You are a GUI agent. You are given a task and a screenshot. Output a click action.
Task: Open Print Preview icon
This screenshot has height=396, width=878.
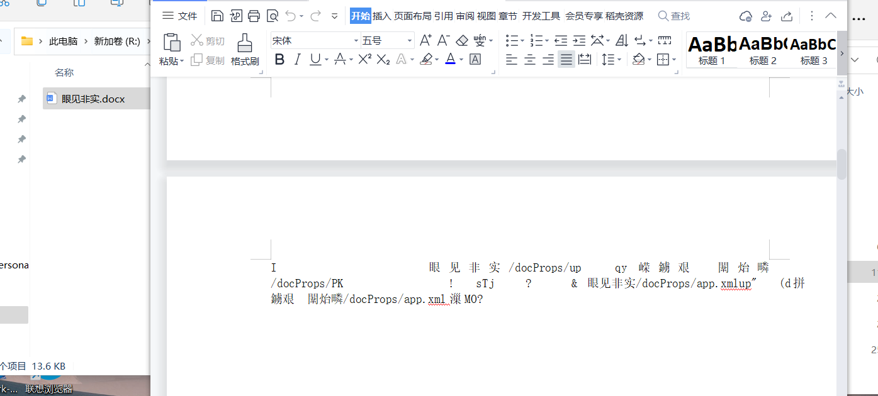273,16
